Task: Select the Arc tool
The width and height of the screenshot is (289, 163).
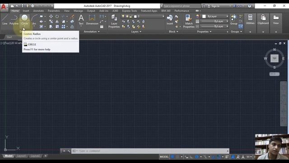Action: [34, 20]
